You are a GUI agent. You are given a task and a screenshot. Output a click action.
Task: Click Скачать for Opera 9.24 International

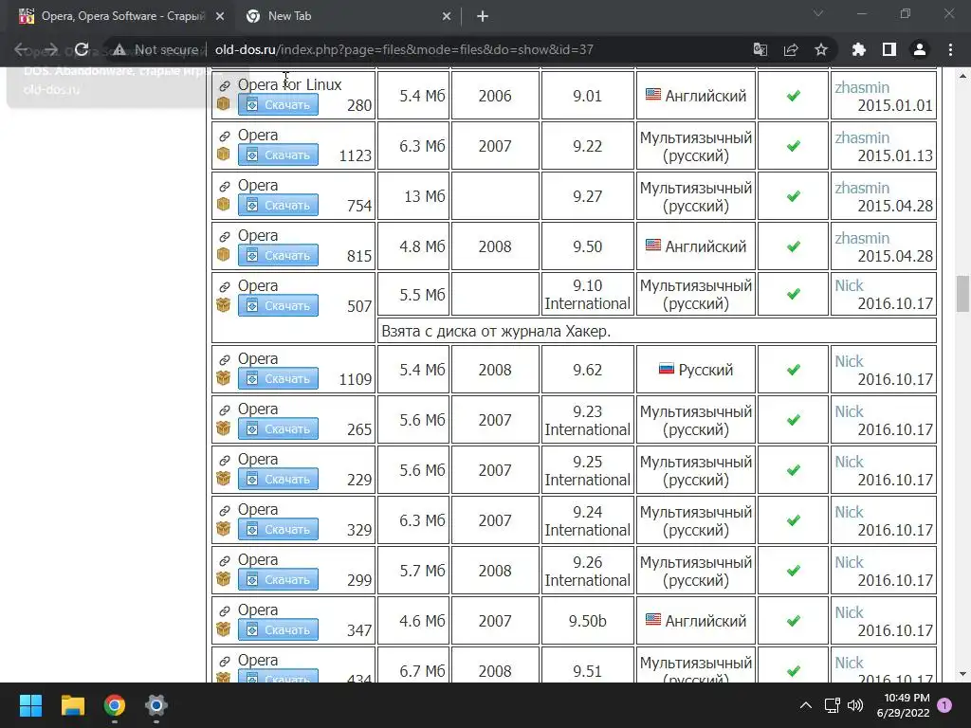(x=278, y=529)
